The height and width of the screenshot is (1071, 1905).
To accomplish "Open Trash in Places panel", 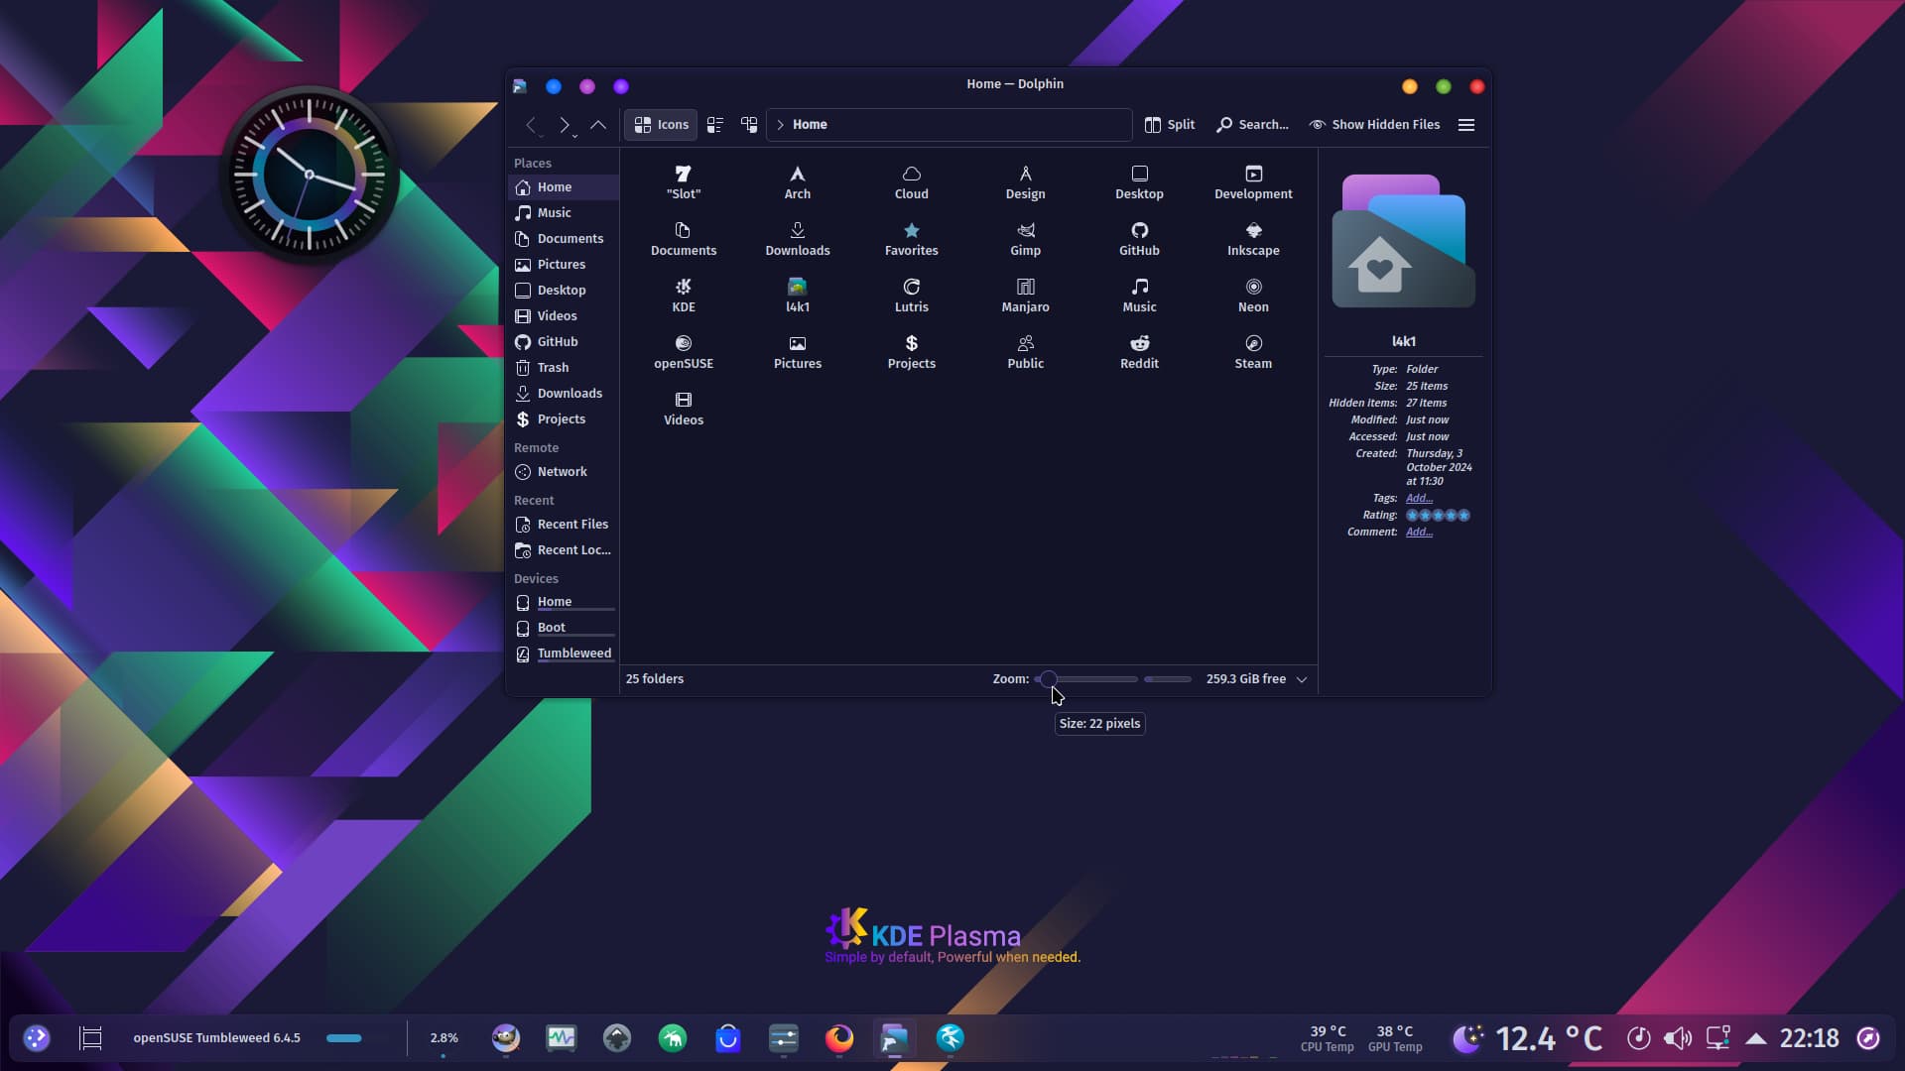I will click(x=553, y=368).
